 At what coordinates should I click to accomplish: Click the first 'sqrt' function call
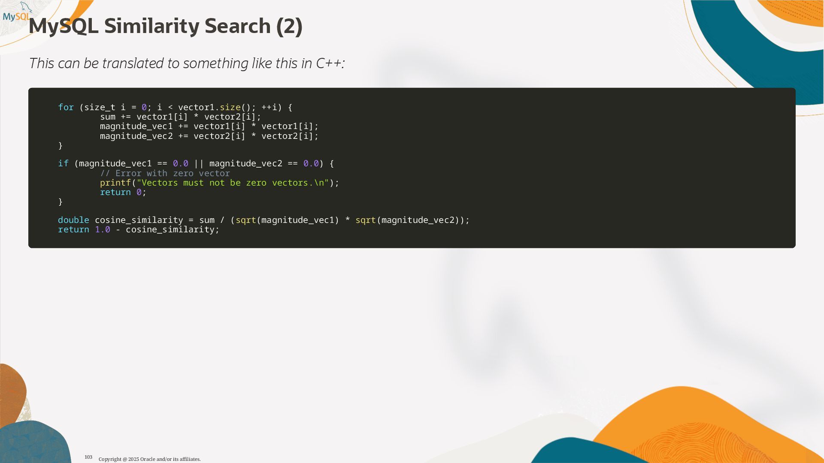(x=245, y=220)
